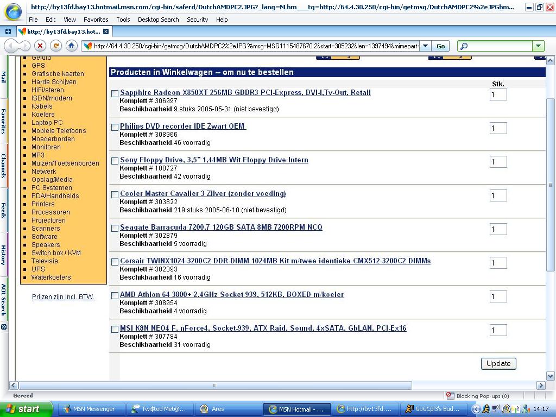The height and width of the screenshot is (417, 556).
Task: Show hidden tray icons with the round arrow
Action: tap(476, 409)
